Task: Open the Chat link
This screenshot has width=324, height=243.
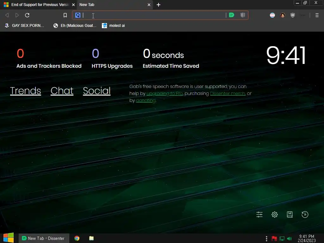Action: point(62,91)
